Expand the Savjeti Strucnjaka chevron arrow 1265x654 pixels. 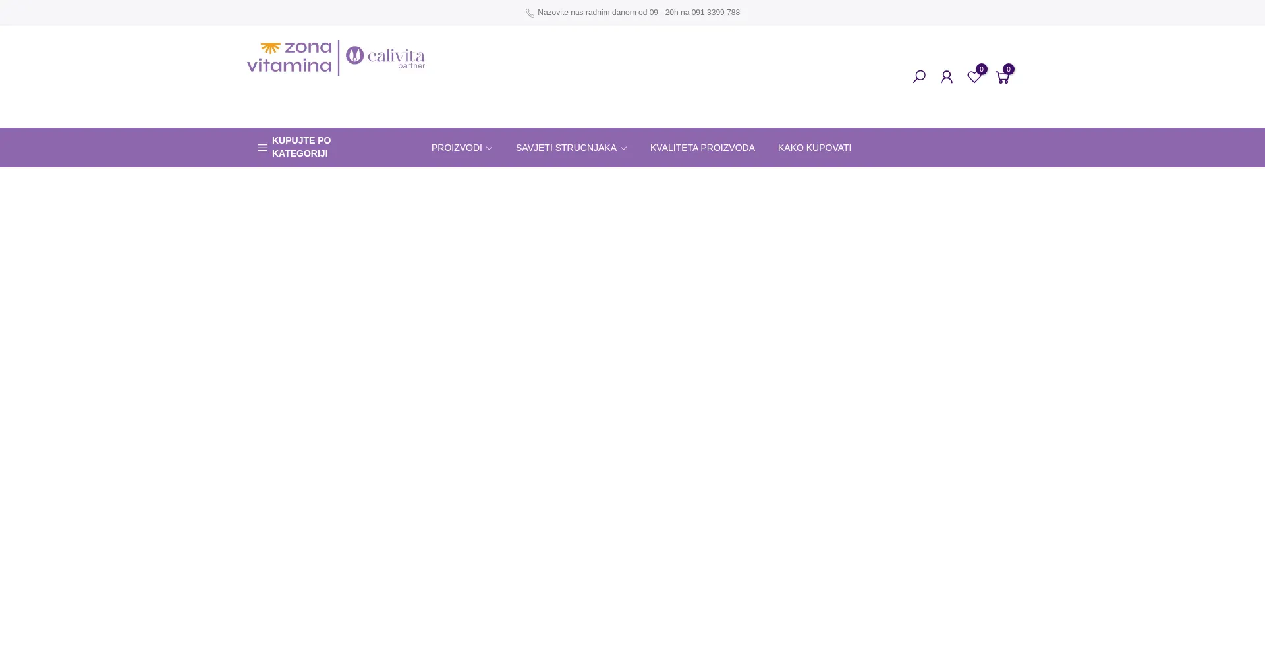pyautogui.click(x=623, y=148)
